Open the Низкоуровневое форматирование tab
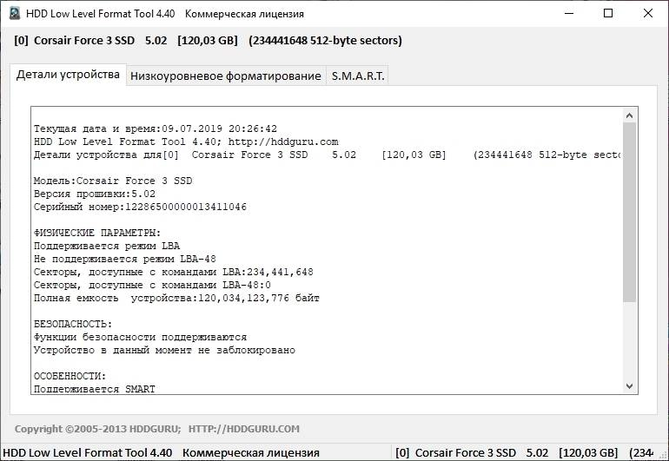Viewport: 669px width, 461px height. [x=226, y=76]
